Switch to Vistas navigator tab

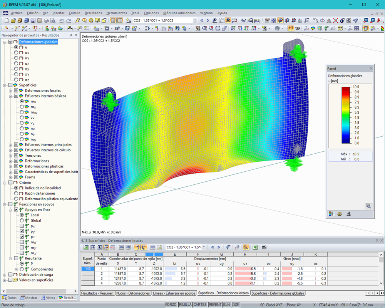pos(48,298)
